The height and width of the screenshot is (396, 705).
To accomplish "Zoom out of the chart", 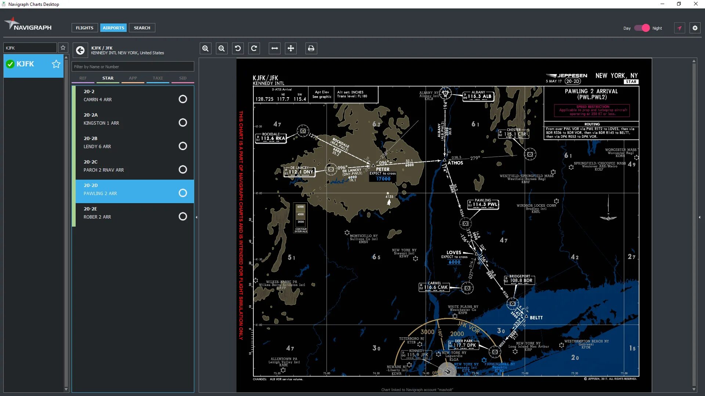I will click(222, 48).
